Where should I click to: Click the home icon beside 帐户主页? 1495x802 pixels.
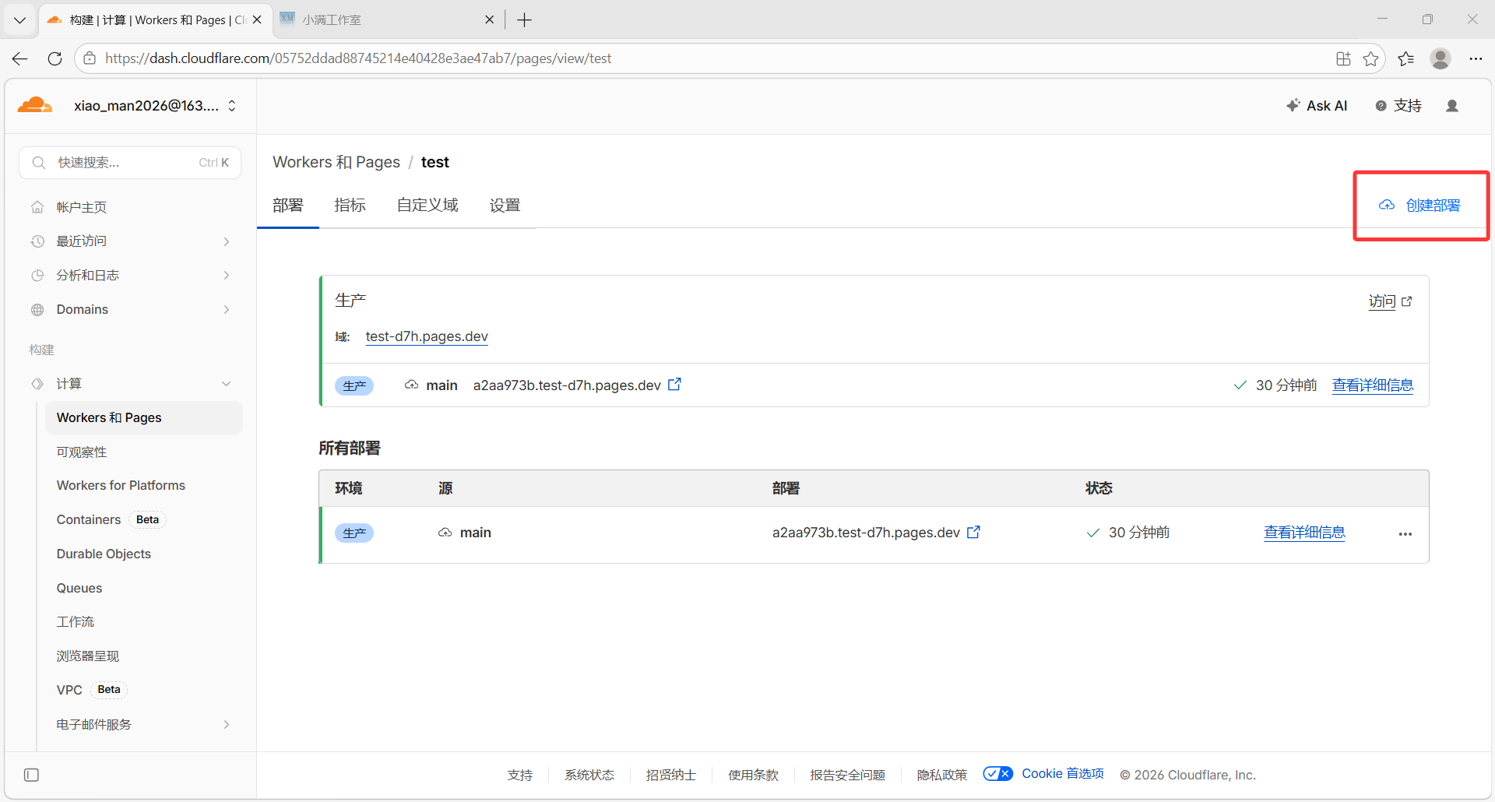coord(37,207)
